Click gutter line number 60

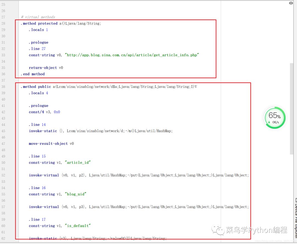pyautogui.click(x=3, y=226)
